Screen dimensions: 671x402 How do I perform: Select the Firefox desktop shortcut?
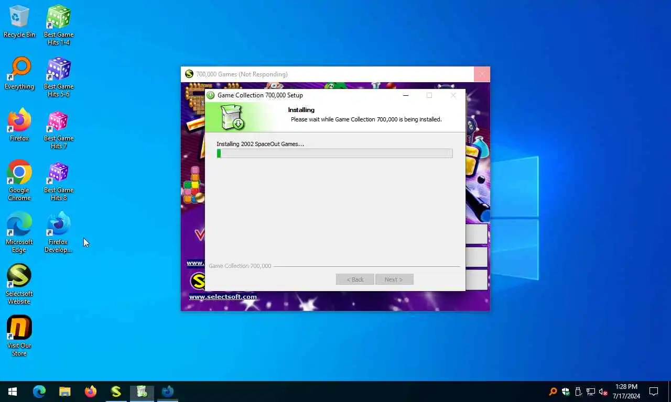19,125
